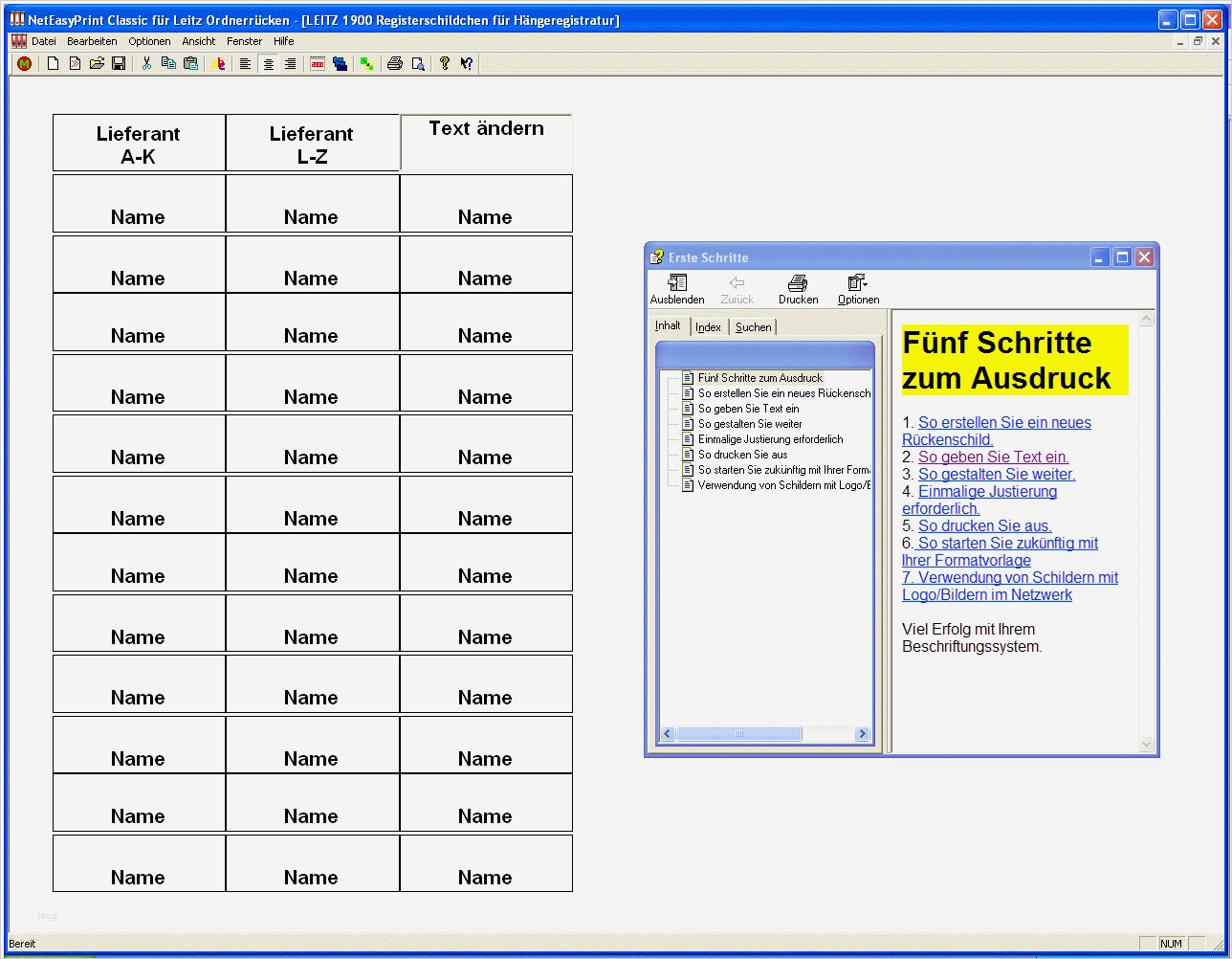Select the 'Text ändern' label cell
Viewport: 1232px width, 959px height.
pyautogui.click(x=486, y=143)
